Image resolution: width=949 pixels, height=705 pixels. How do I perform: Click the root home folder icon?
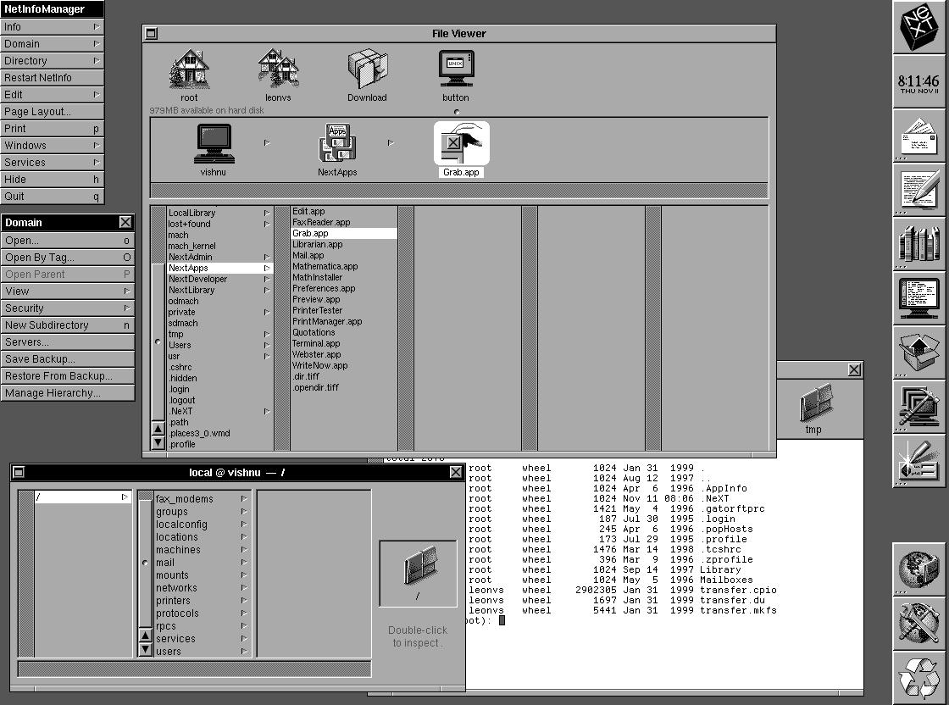point(189,69)
